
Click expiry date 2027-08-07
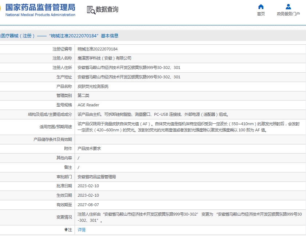88,205
